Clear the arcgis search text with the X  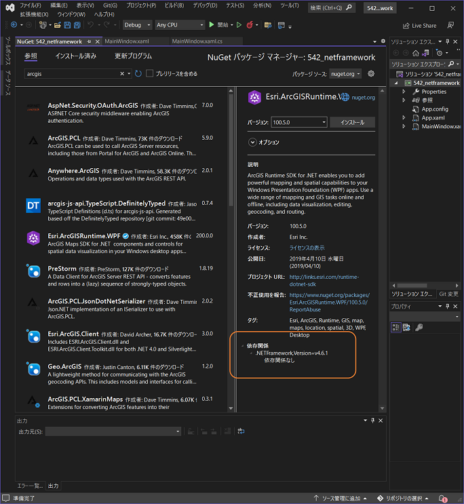click(x=122, y=74)
